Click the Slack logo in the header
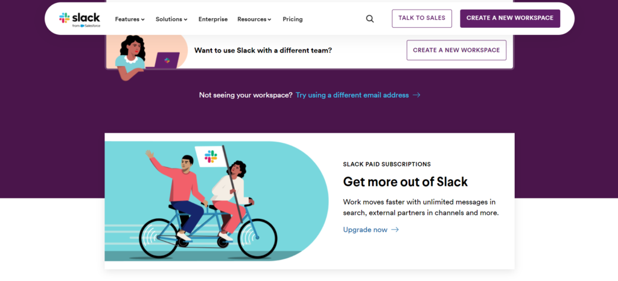The image size is (618, 281). coord(80,19)
